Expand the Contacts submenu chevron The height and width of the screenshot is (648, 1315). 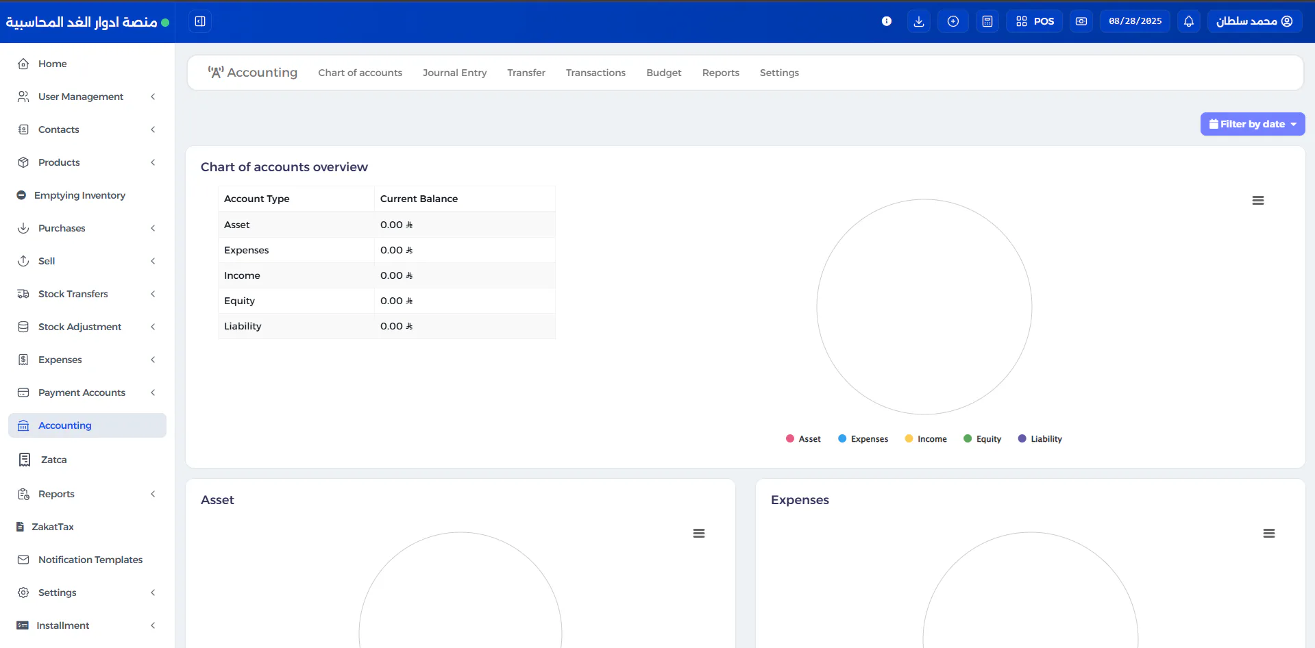click(x=153, y=129)
